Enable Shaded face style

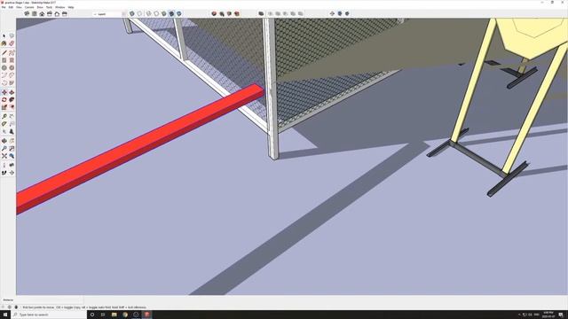[164, 14]
